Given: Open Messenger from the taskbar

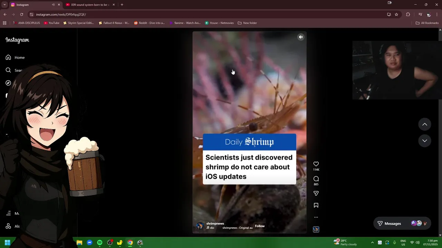Looking at the screenshot, I should tap(89, 242).
